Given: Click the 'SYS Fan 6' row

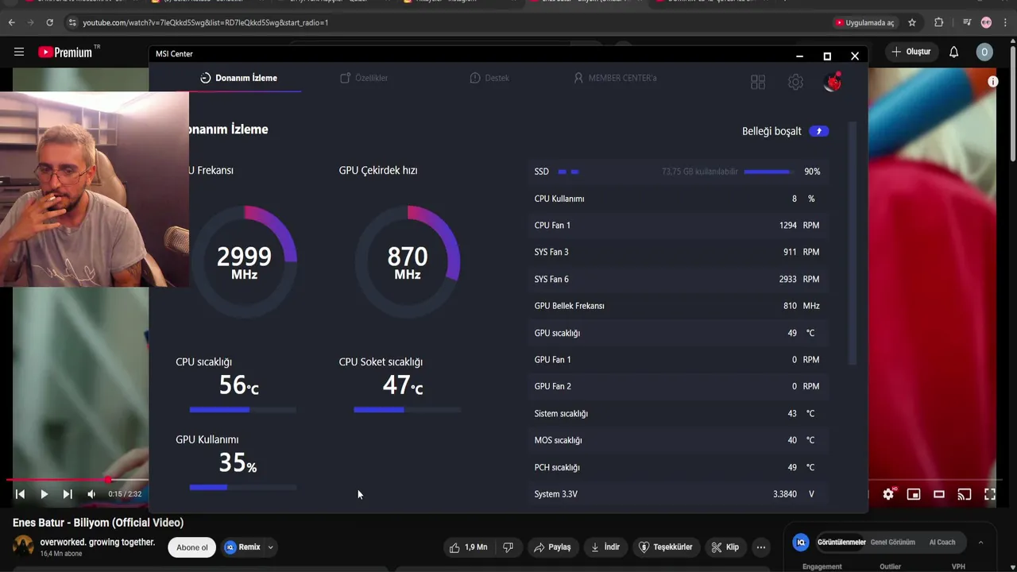Looking at the screenshot, I should pyautogui.click(x=678, y=279).
